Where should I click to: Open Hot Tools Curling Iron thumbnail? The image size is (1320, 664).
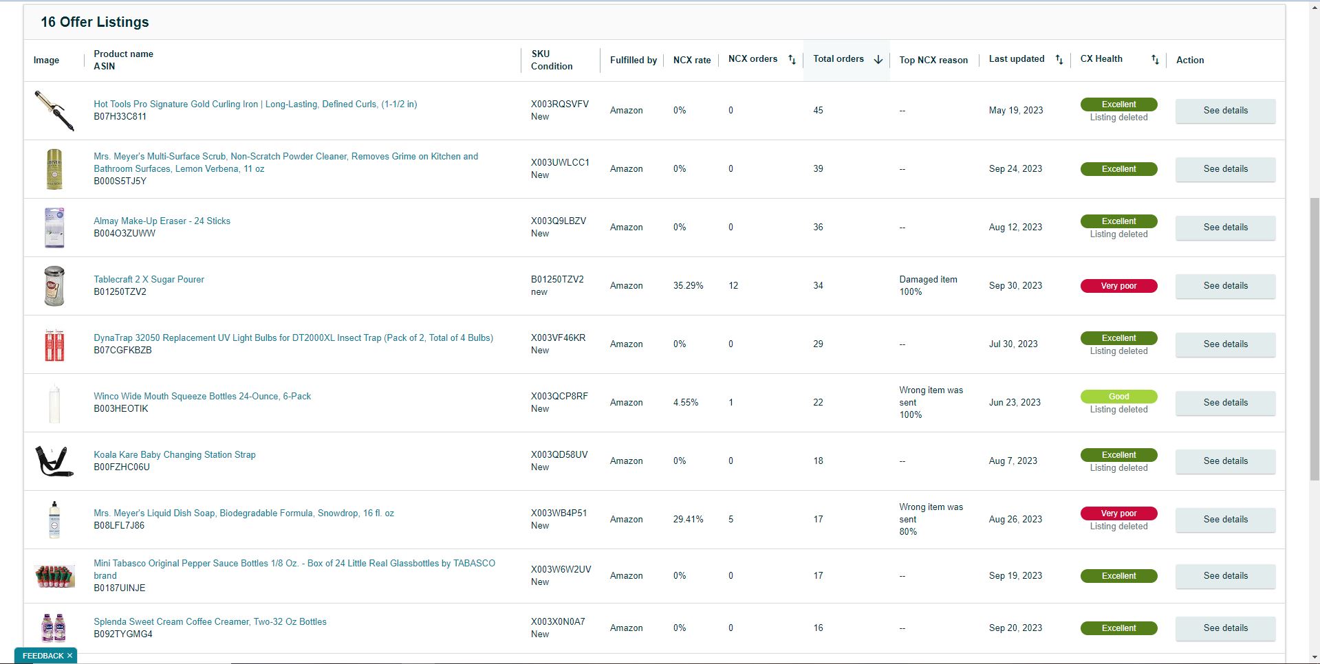click(54, 111)
